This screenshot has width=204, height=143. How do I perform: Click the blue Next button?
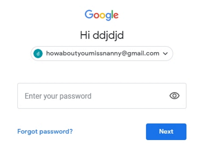click(x=166, y=132)
